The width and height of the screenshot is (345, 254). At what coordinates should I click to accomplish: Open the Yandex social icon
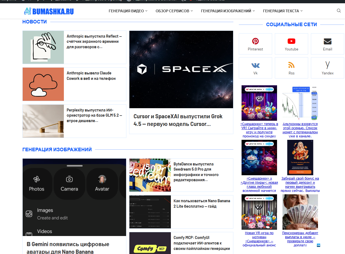click(x=328, y=65)
